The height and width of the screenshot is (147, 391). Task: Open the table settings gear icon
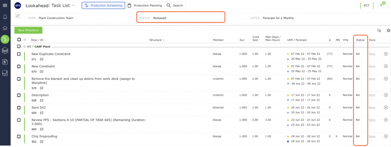pyautogui.click(x=388, y=30)
